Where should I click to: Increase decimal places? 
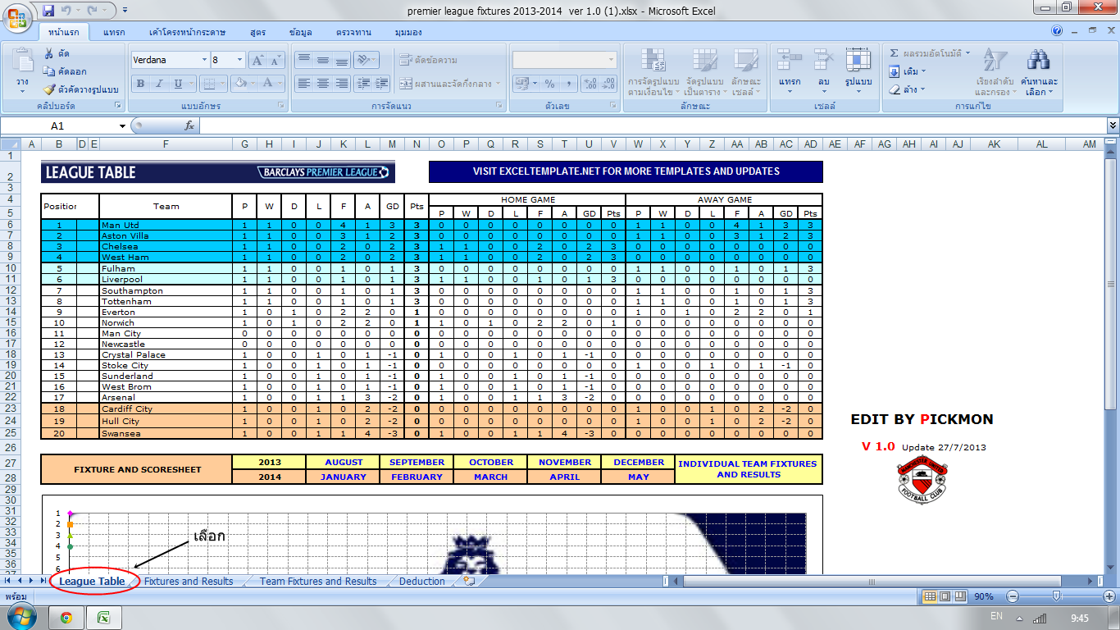tap(590, 84)
